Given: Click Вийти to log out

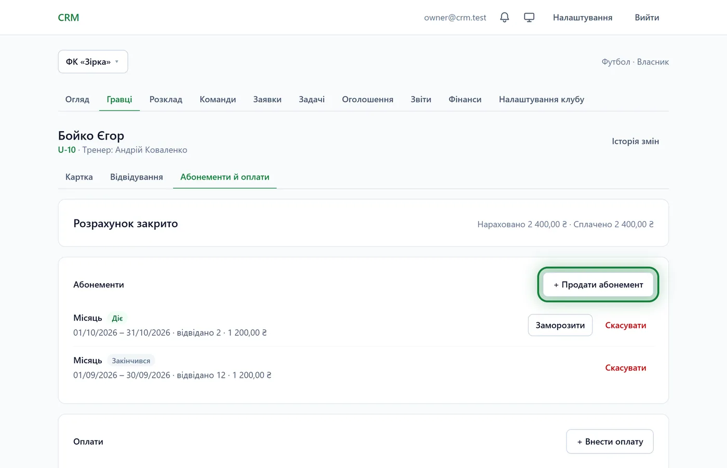Looking at the screenshot, I should click(x=647, y=18).
